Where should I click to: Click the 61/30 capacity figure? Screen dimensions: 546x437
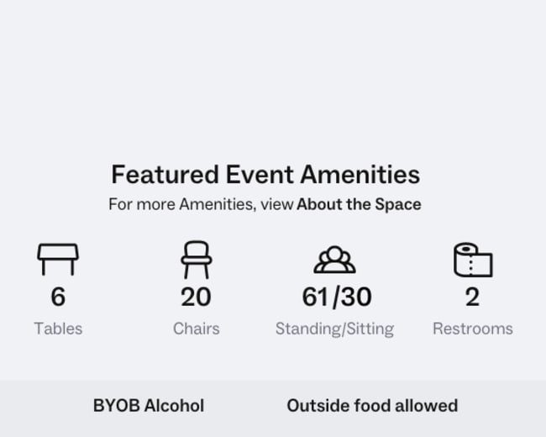click(337, 297)
